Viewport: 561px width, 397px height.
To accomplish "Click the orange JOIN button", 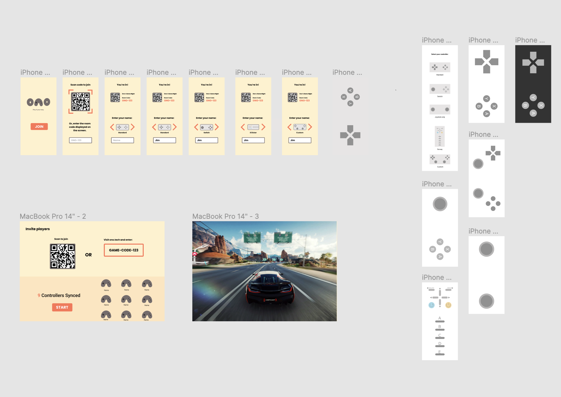I will 39,127.
